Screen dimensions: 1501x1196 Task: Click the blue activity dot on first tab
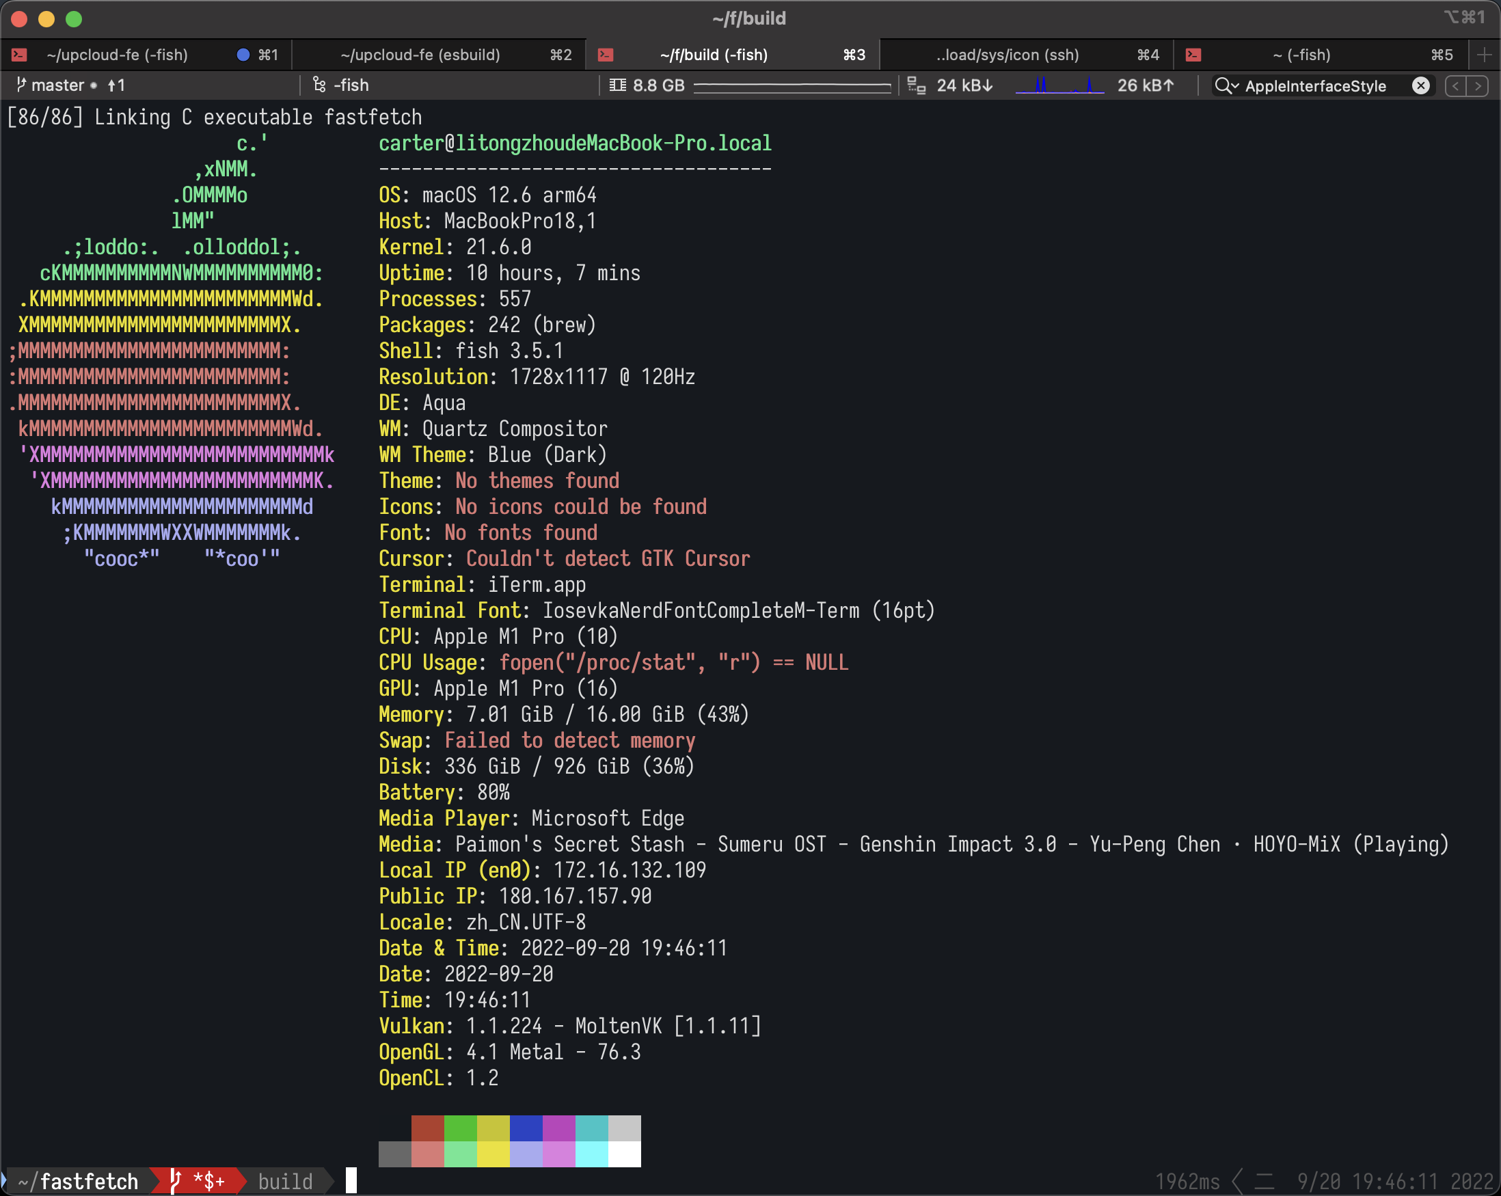point(243,55)
